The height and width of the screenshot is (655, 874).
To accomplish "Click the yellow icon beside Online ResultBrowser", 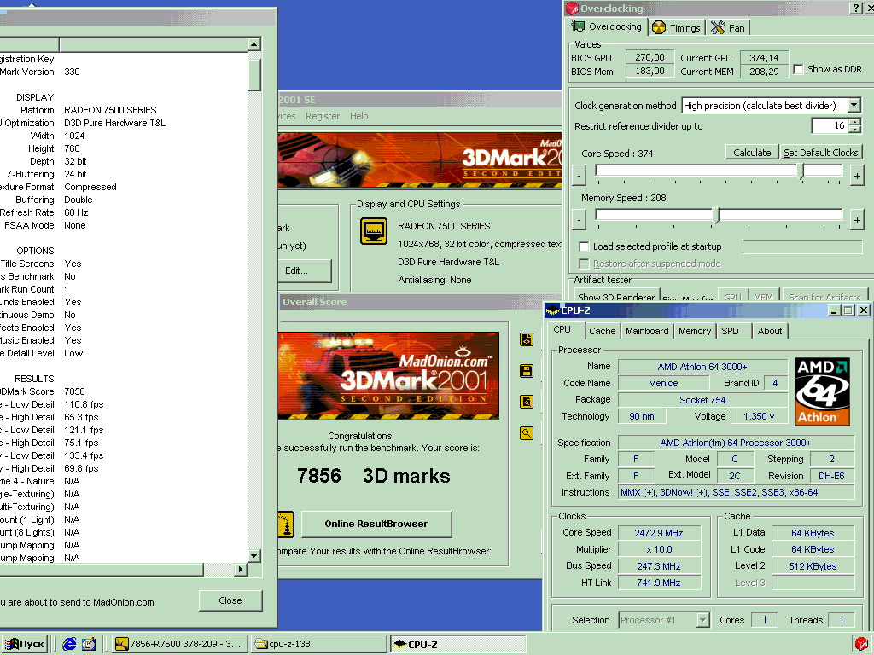I will click(286, 525).
